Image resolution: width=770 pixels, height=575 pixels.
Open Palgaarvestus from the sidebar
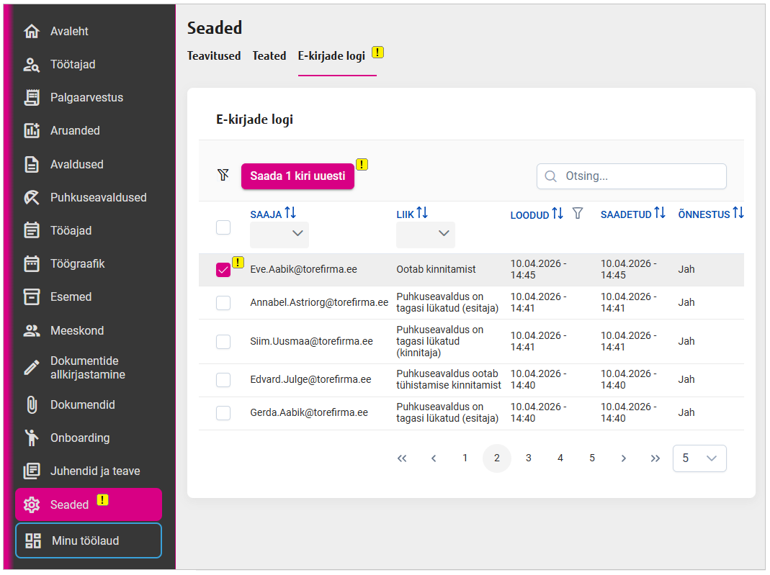(x=86, y=97)
